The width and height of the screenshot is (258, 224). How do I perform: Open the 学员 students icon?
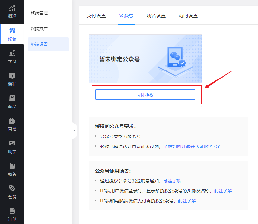(x=12, y=53)
